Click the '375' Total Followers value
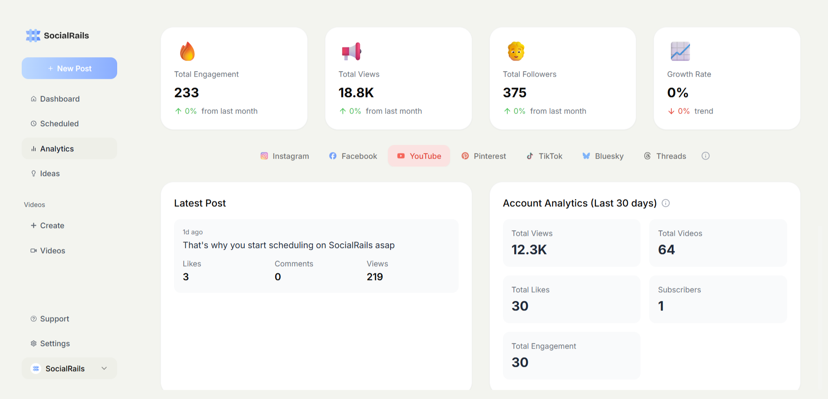 (515, 92)
